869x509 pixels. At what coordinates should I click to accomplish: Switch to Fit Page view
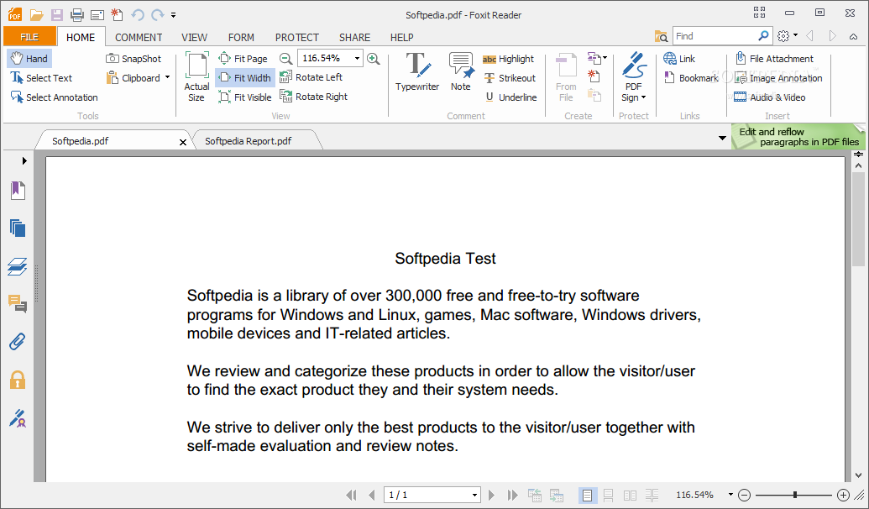tap(243, 59)
